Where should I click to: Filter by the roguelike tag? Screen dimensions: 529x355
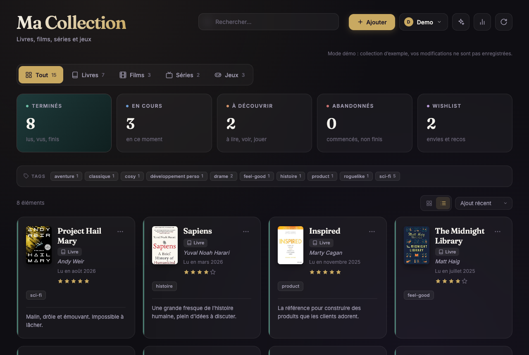click(x=356, y=176)
